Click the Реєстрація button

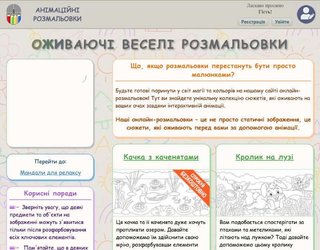coord(253,22)
